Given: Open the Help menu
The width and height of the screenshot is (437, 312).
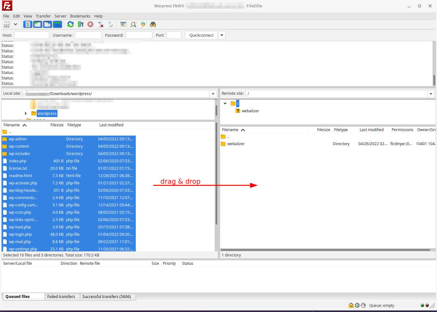Looking at the screenshot, I should (98, 16).
